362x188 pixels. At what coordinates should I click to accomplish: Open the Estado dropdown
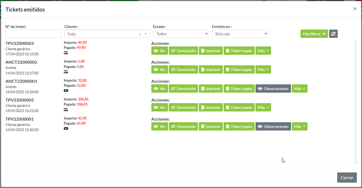point(181,34)
